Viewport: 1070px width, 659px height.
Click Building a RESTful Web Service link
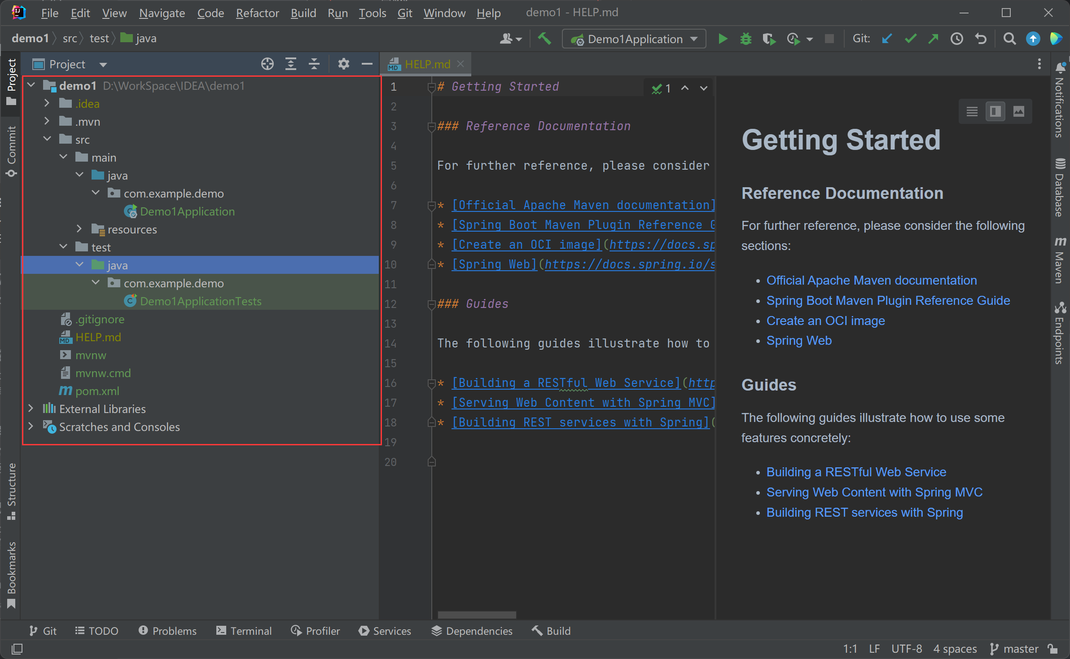tap(856, 472)
